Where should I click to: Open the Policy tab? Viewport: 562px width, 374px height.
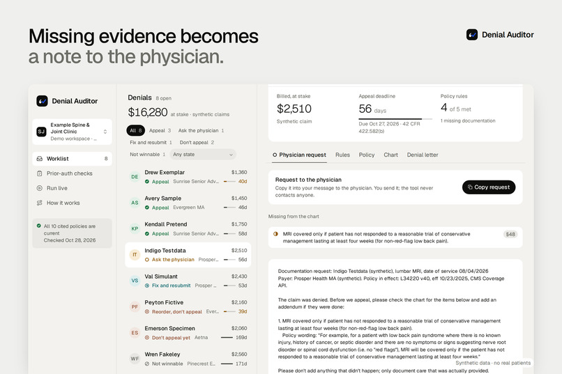(x=367, y=155)
